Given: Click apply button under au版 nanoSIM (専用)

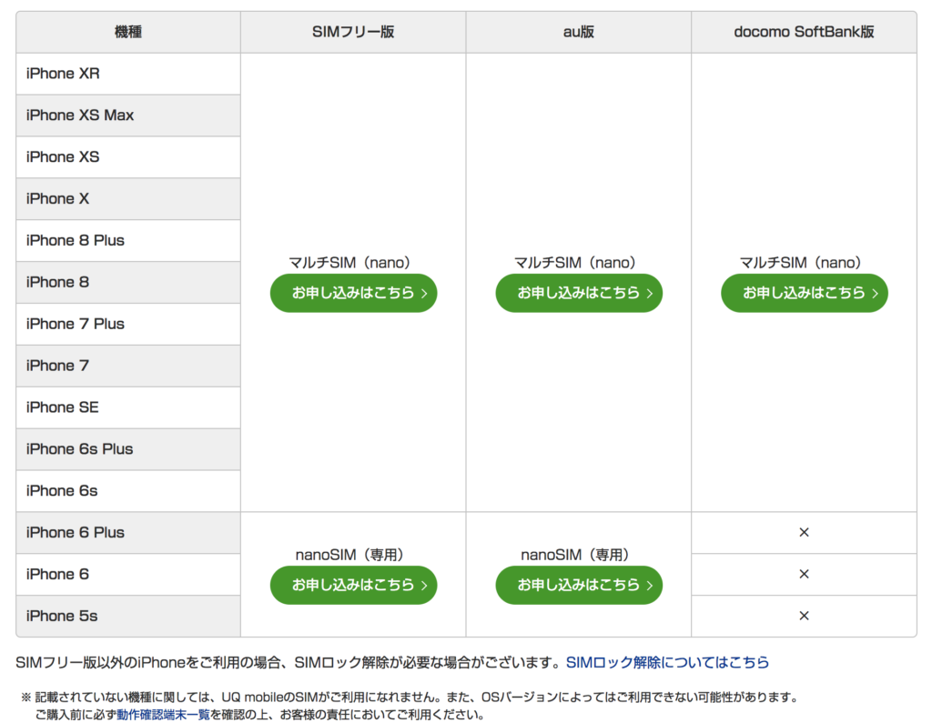Looking at the screenshot, I should click(579, 585).
